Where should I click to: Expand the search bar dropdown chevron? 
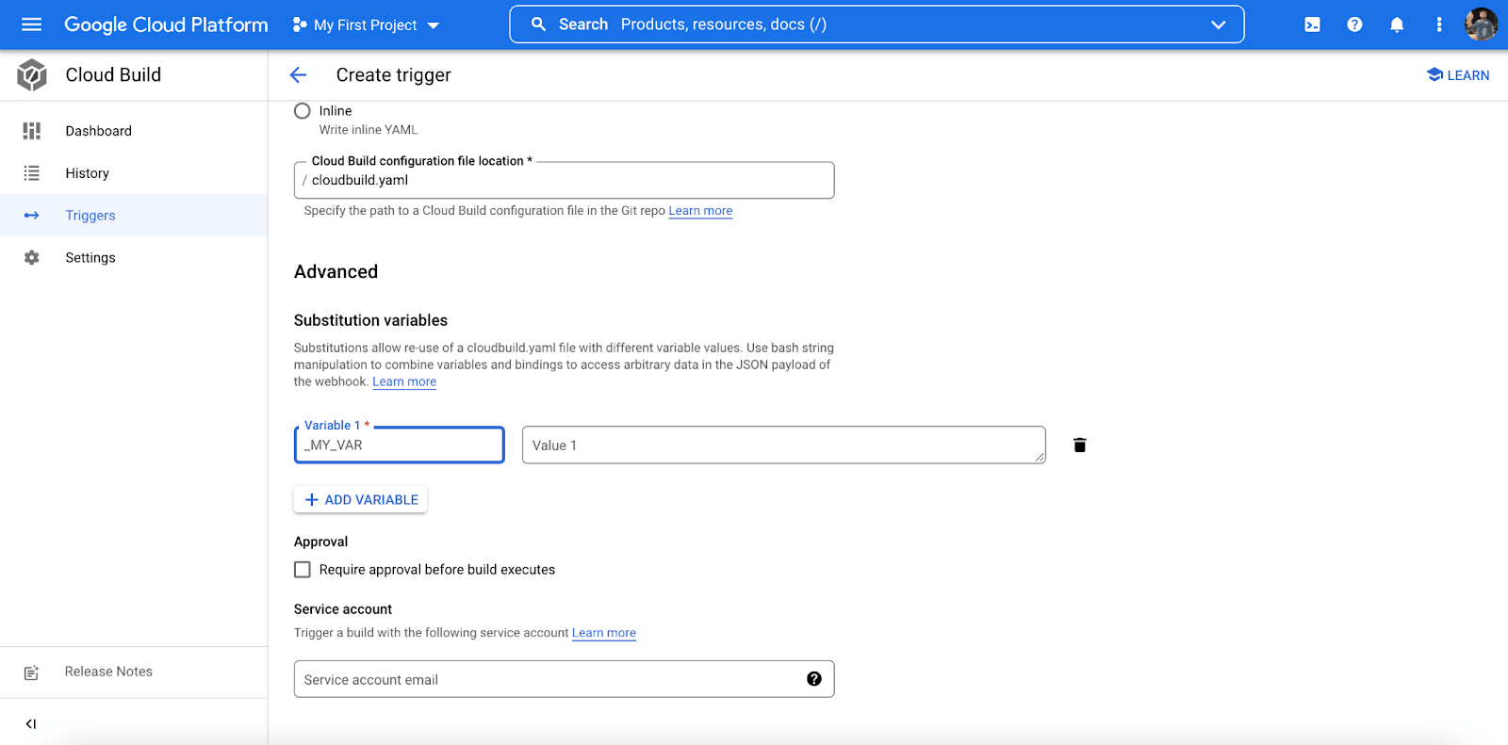[x=1218, y=24]
